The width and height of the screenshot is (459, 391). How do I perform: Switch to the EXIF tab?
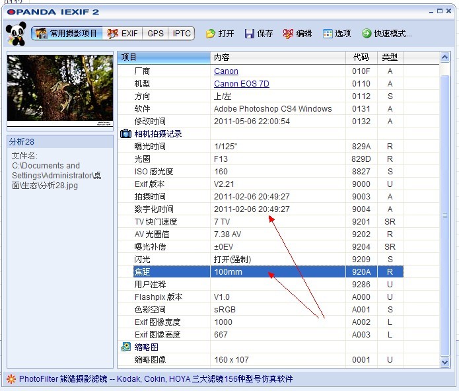[x=122, y=34]
